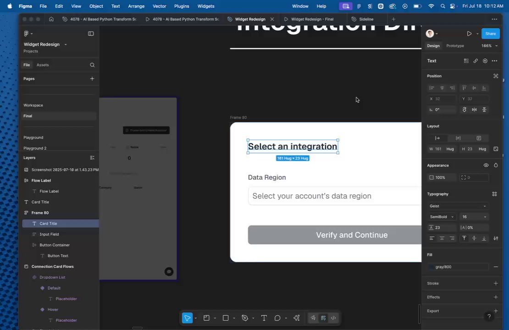This screenshot has height=330, width=509.
Task: Open the Vector menu
Action: pyautogui.click(x=159, y=6)
